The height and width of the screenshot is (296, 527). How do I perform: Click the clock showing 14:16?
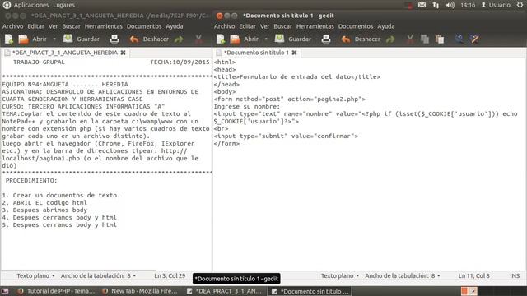[468, 5]
